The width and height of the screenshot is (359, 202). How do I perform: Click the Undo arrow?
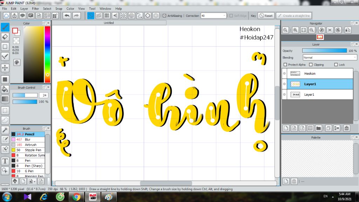point(67,15)
